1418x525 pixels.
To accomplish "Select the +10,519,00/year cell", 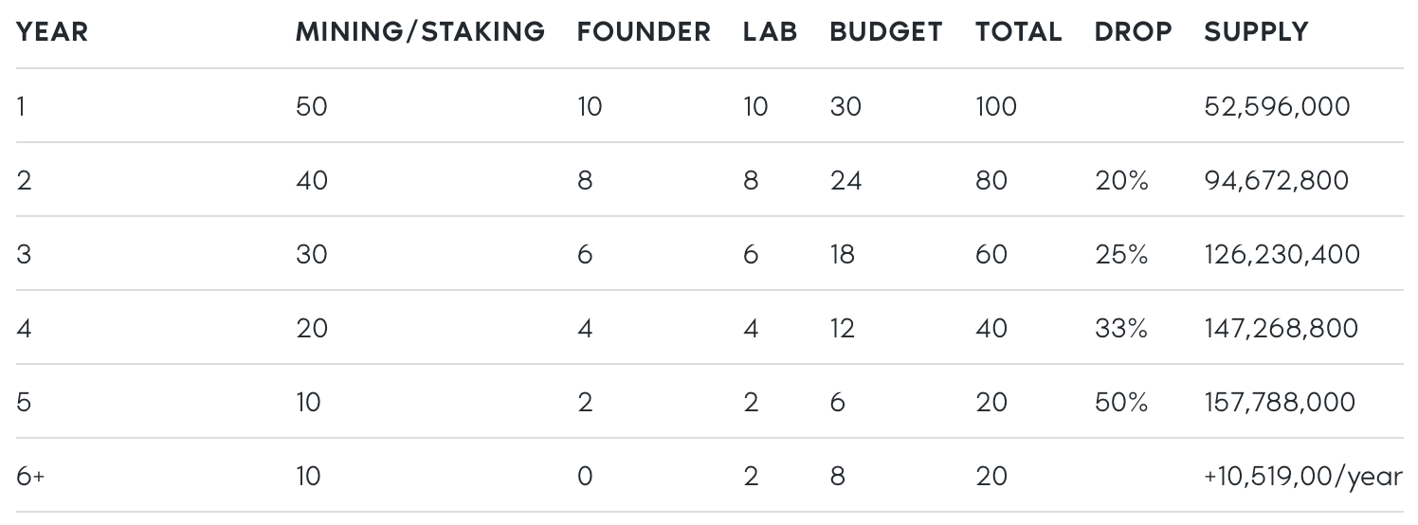I will (x=1303, y=476).
